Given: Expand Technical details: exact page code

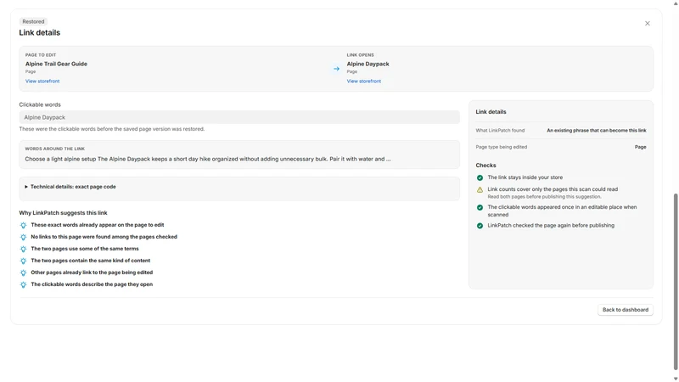Looking at the screenshot, I should click(70, 187).
